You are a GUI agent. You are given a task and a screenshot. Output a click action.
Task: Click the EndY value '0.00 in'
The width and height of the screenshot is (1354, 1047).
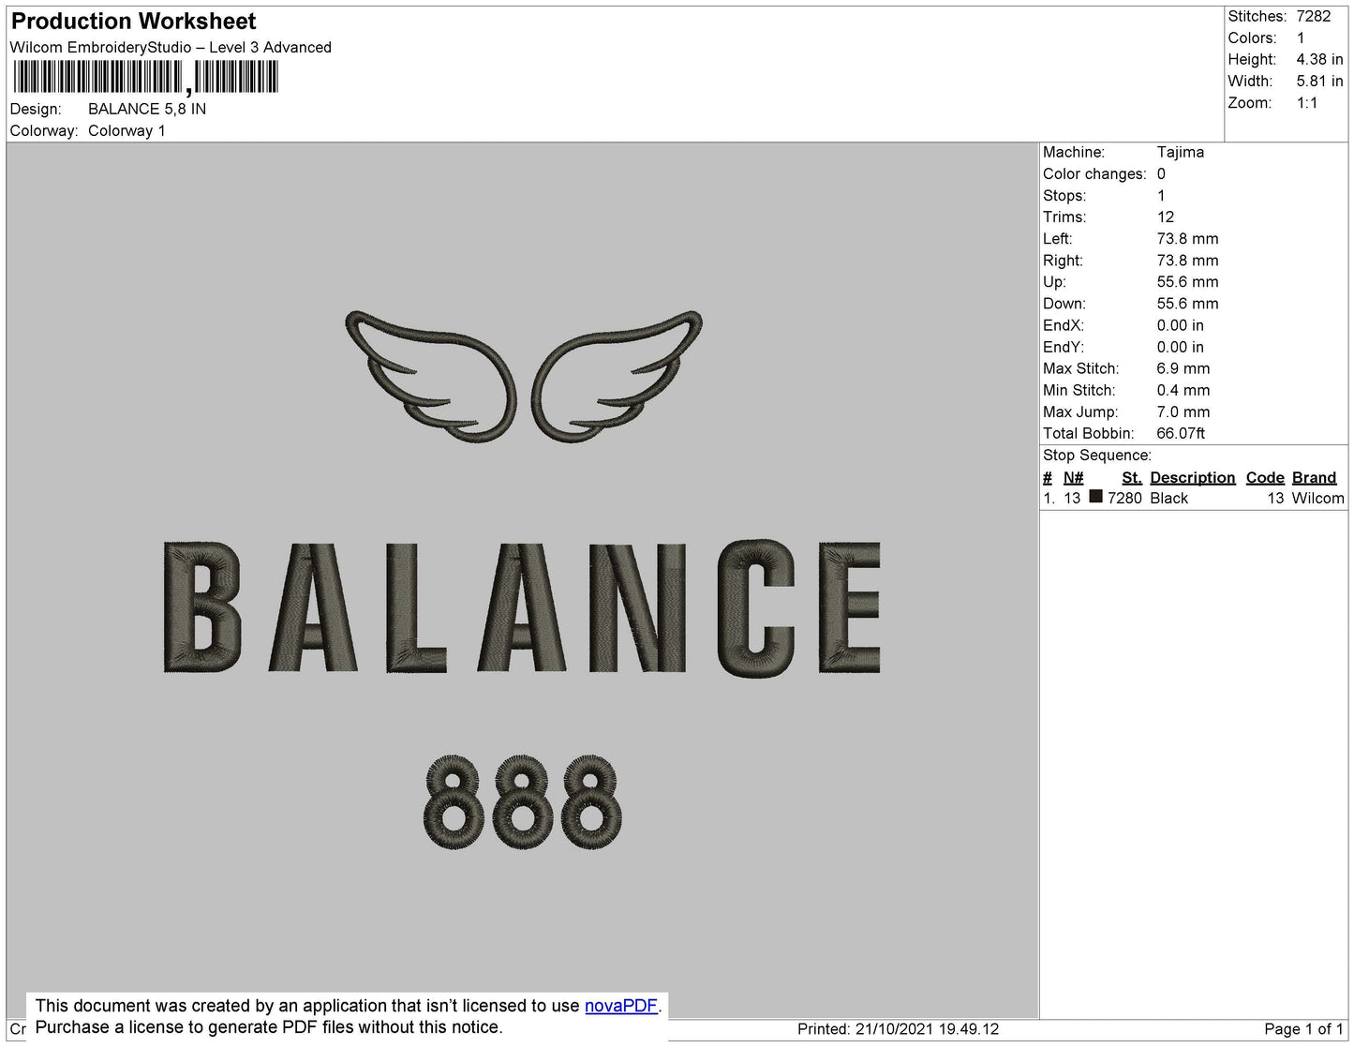click(x=1181, y=347)
